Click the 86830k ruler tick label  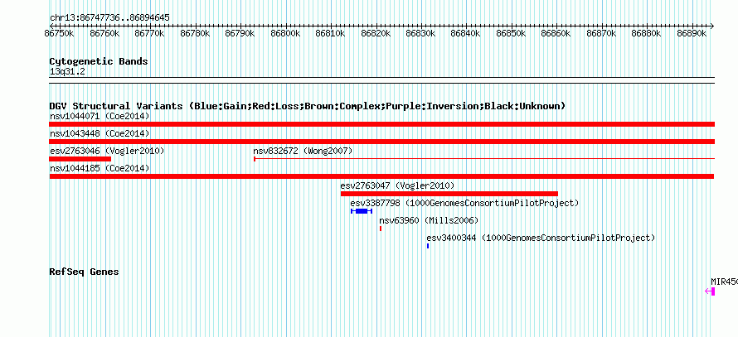420,33
